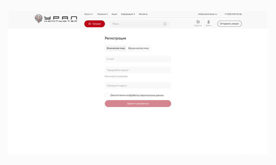This screenshot has height=165, width=276.
Task: Click the Минимум 8 символов hint
Action: point(116,76)
